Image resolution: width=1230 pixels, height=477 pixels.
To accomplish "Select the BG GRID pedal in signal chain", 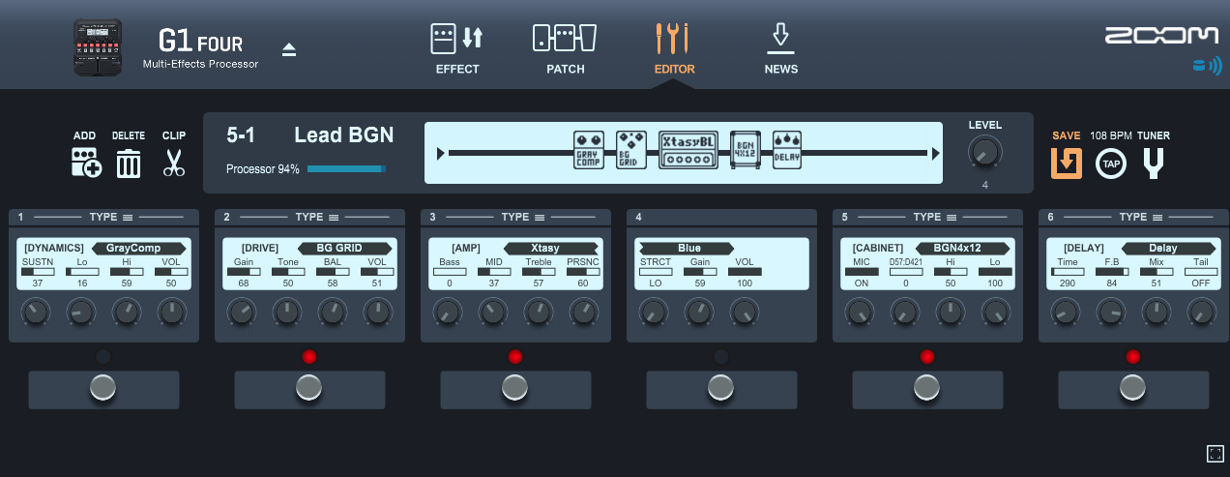I will (631, 150).
